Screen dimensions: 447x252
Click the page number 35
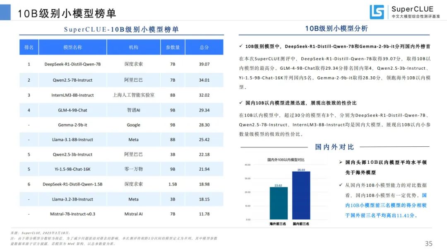tap(428, 243)
